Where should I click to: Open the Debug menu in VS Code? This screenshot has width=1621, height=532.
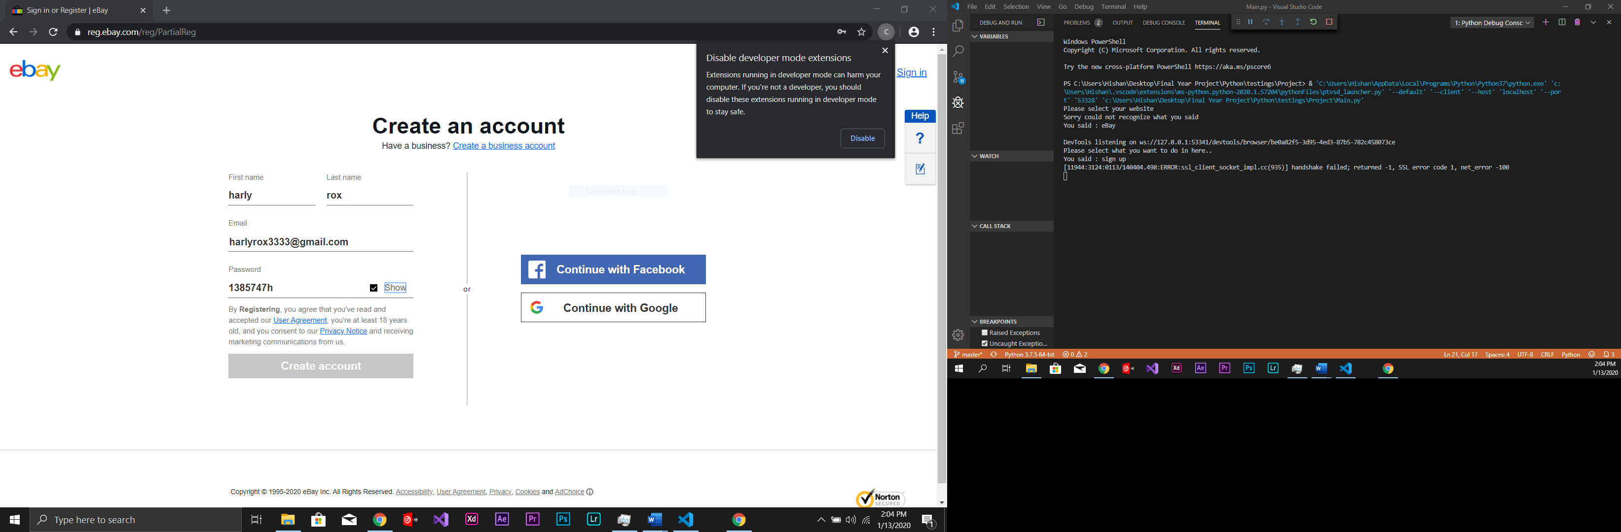click(1084, 6)
